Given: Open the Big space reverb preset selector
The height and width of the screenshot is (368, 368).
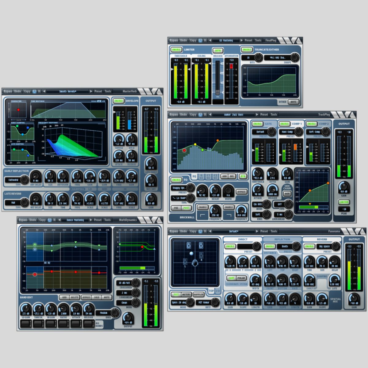Looking at the screenshot, I should click(328, 246).
